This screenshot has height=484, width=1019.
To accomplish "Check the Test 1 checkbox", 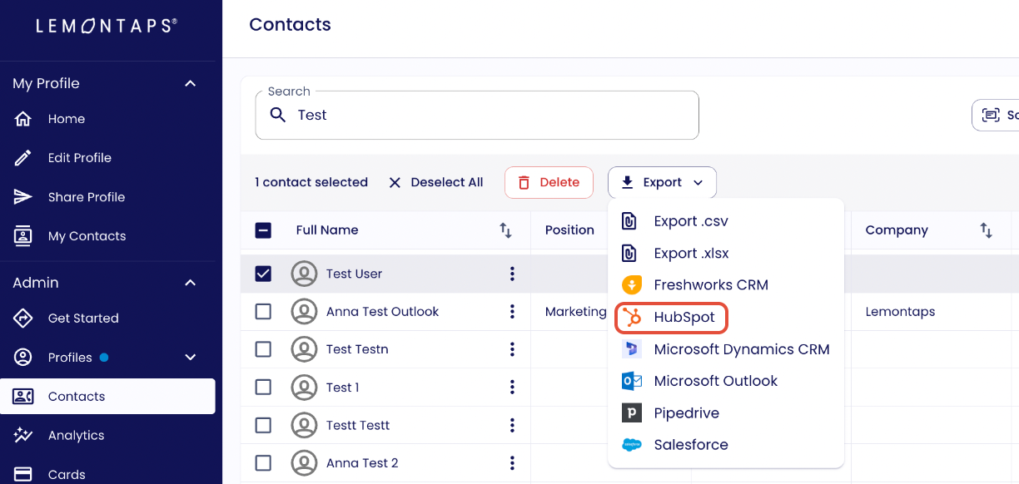I will [263, 388].
